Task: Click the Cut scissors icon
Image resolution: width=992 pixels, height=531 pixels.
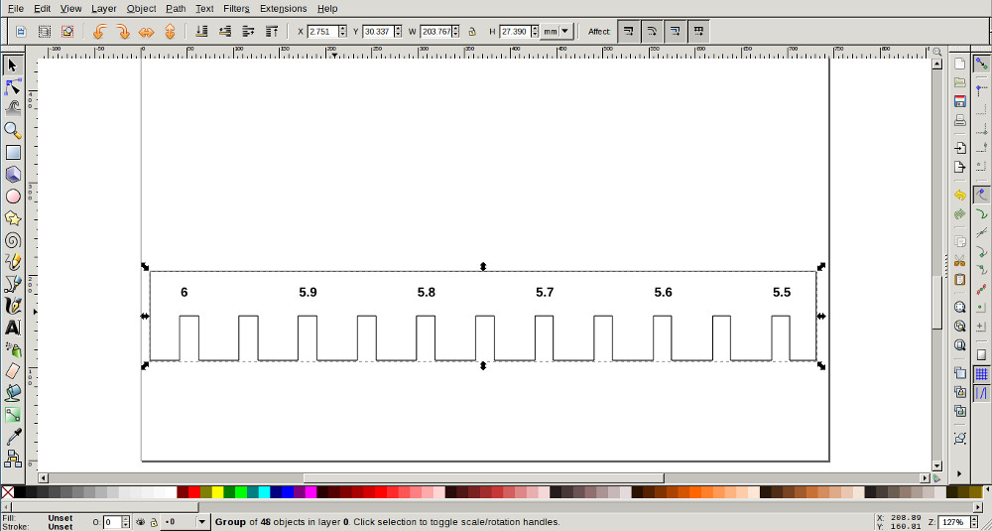Action: pyautogui.click(x=959, y=260)
